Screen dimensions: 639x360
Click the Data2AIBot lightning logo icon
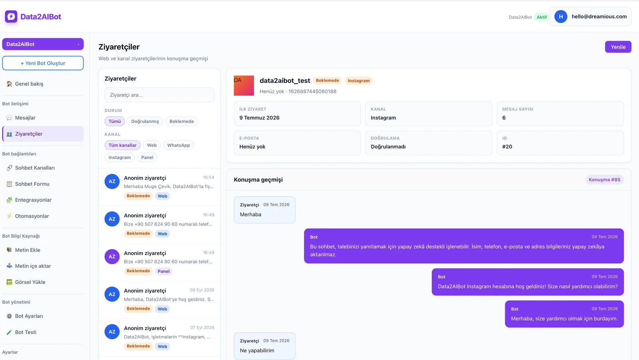pos(11,16)
